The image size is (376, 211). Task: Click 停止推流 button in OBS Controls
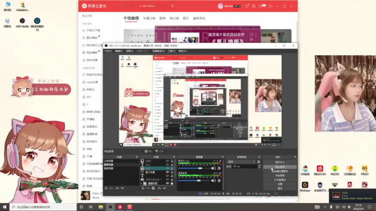pyautogui.click(x=280, y=167)
